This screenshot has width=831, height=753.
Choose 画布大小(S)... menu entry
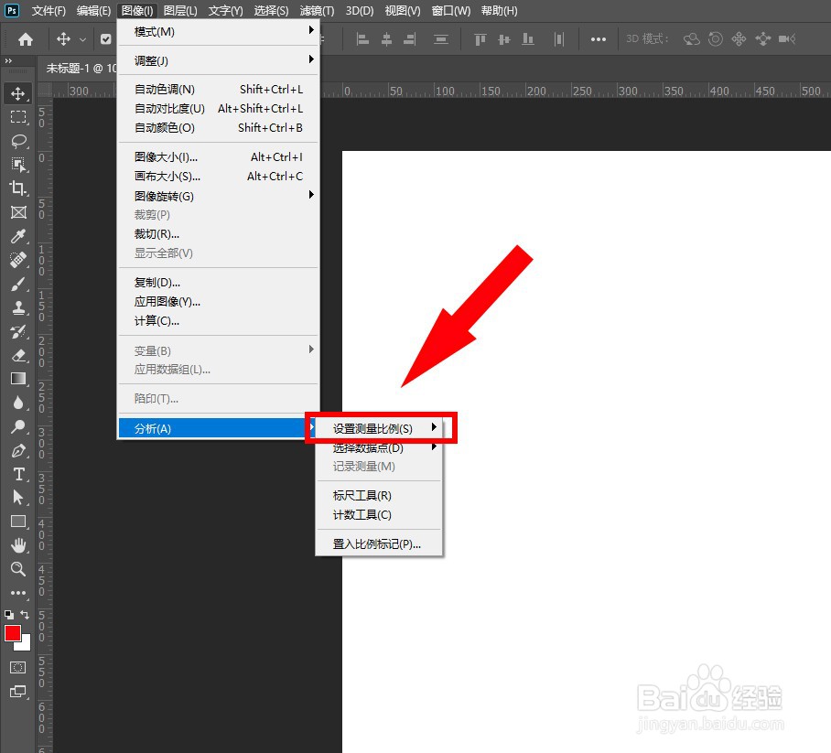pos(219,176)
